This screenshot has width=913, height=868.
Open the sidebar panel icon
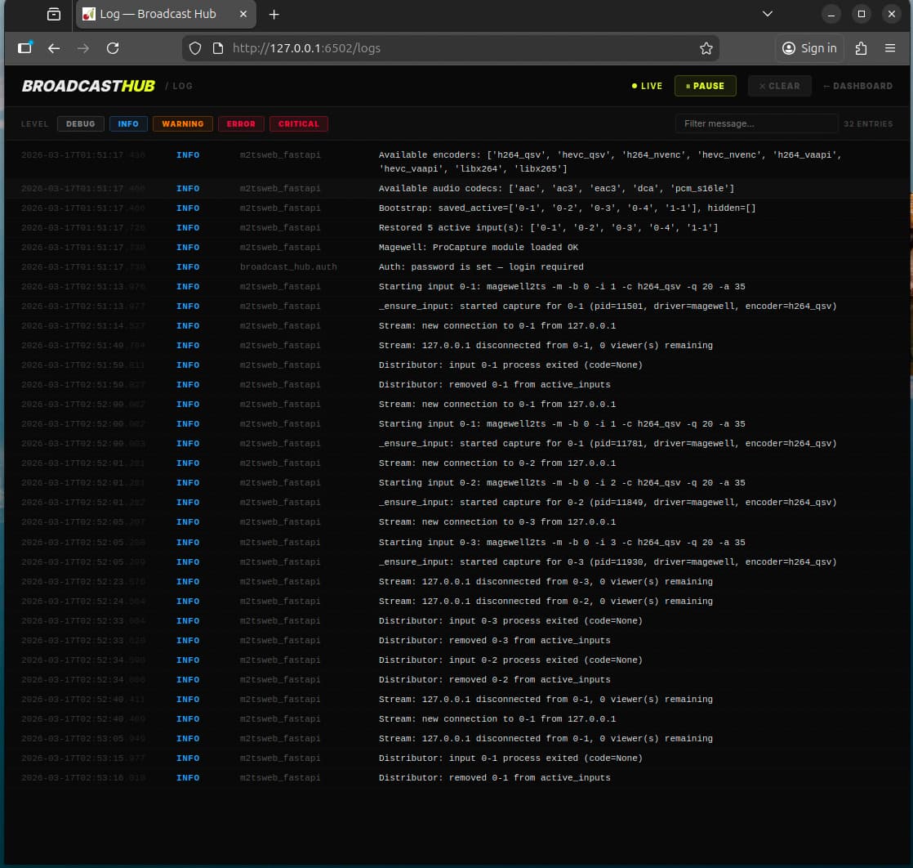pos(24,48)
